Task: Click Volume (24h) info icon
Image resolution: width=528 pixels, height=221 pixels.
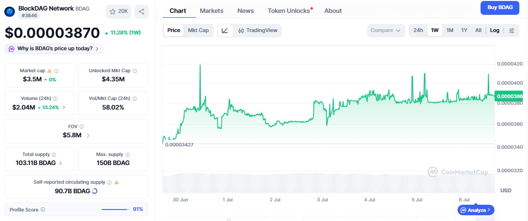Action: pyautogui.click(x=55, y=99)
